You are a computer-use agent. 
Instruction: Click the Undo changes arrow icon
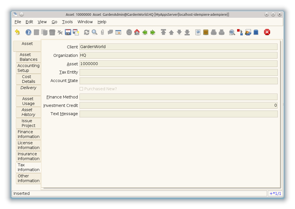point(18,32)
